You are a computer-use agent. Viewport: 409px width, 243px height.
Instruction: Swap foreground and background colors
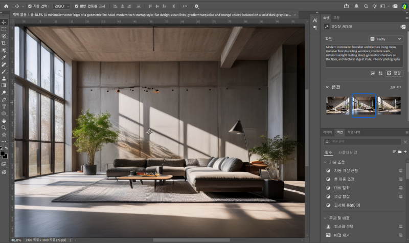click(x=6, y=148)
